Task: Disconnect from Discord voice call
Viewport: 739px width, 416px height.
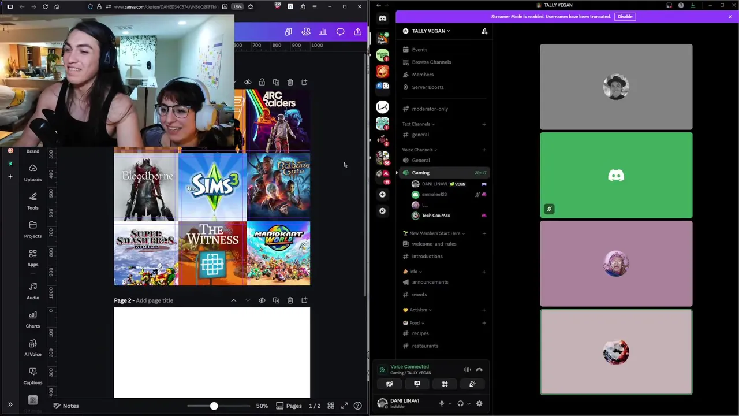Action: (479, 370)
